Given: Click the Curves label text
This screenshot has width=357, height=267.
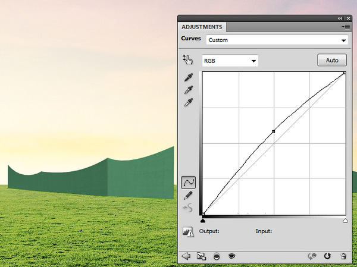Looking at the screenshot, I should coord(191,39).
